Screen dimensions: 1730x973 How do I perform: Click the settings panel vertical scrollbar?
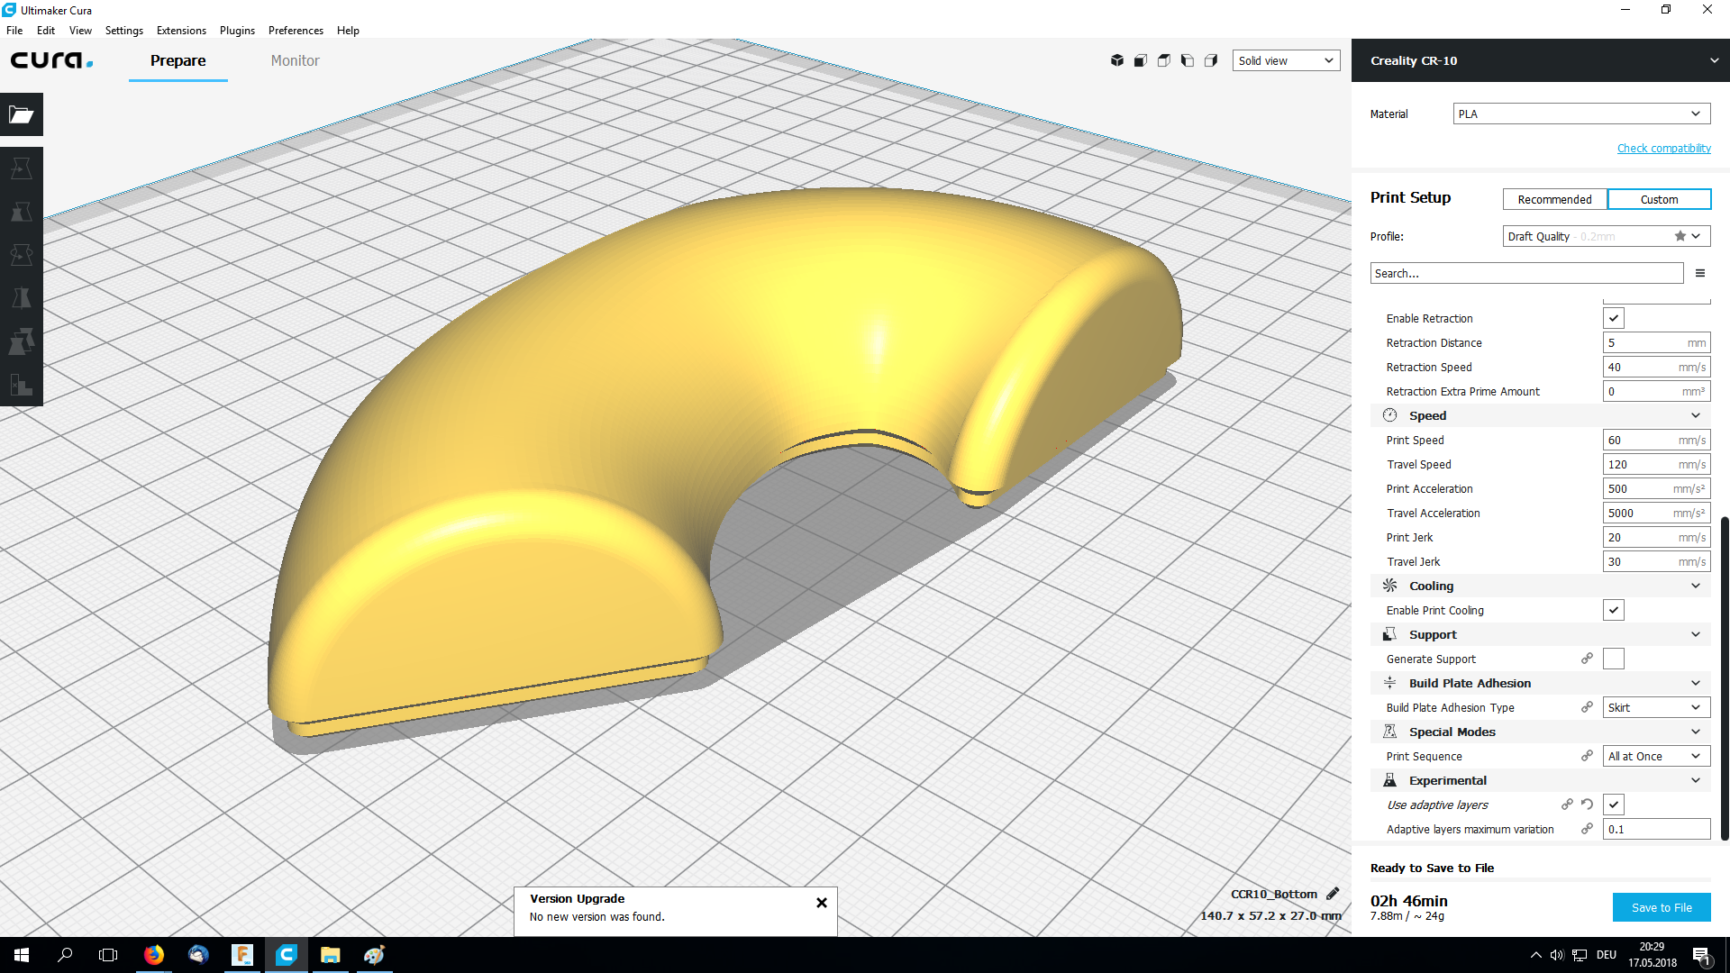(1725, 678)
